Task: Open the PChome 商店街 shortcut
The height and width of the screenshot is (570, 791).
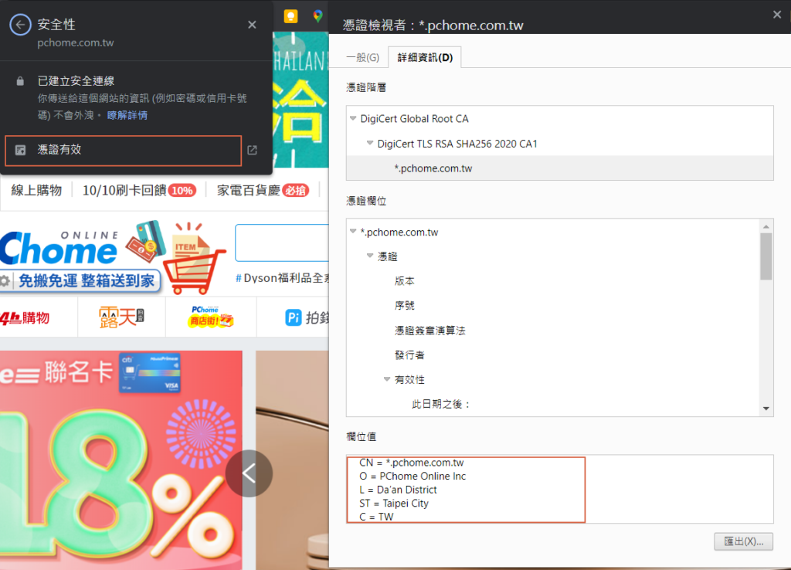Action: point(211,317)
